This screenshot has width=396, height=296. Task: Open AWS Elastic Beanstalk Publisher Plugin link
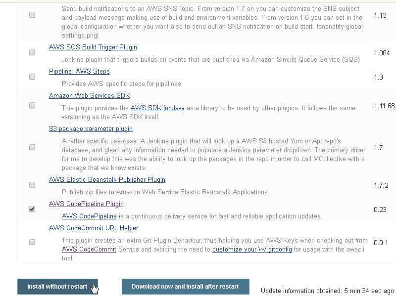pos(107,179)
